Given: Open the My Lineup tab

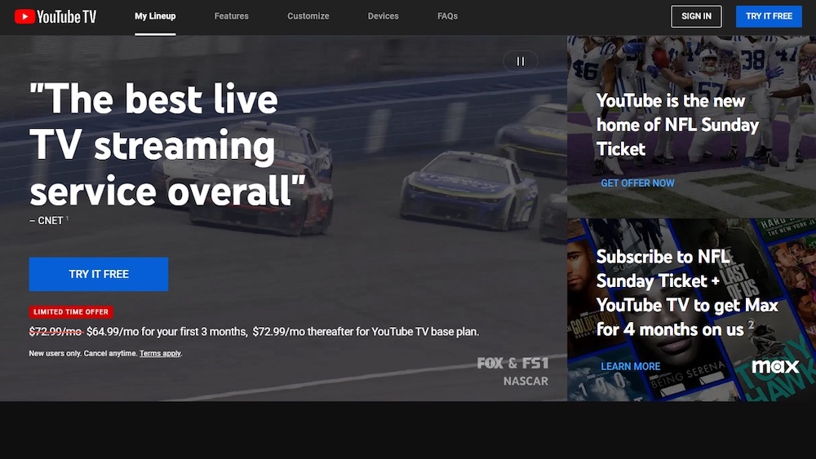Looking at the screenshot, I should (155, 16).
